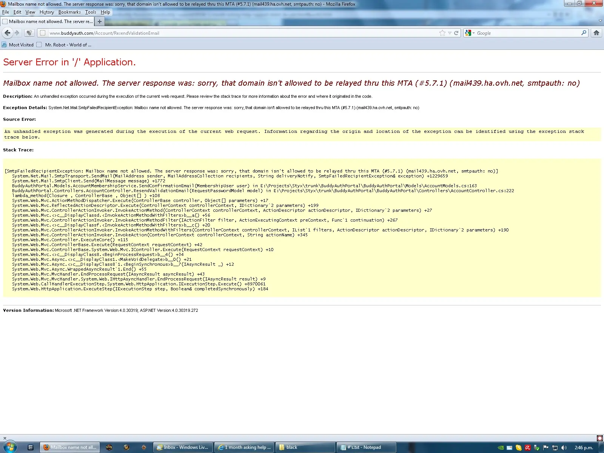
Task: Click the volume speaker tray icon
Action: coord(564,447)
